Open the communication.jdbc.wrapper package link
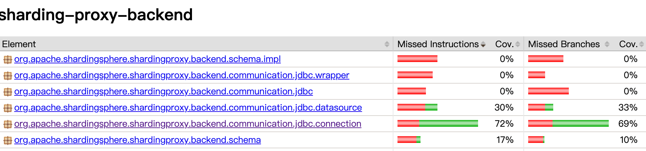646x151 pixels. point(181,75)
